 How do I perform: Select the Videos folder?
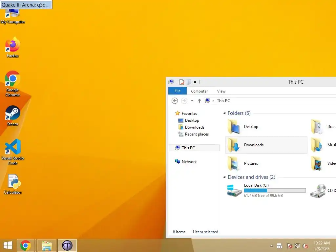tap(323, 163)
